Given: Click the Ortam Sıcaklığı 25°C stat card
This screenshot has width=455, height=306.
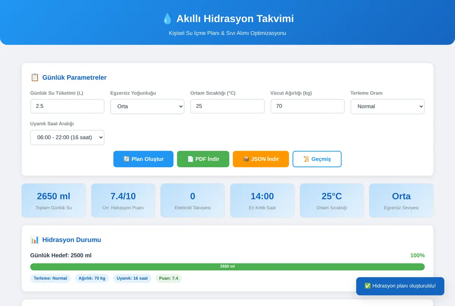Looking at the screenshot, I should click(332, 200).
